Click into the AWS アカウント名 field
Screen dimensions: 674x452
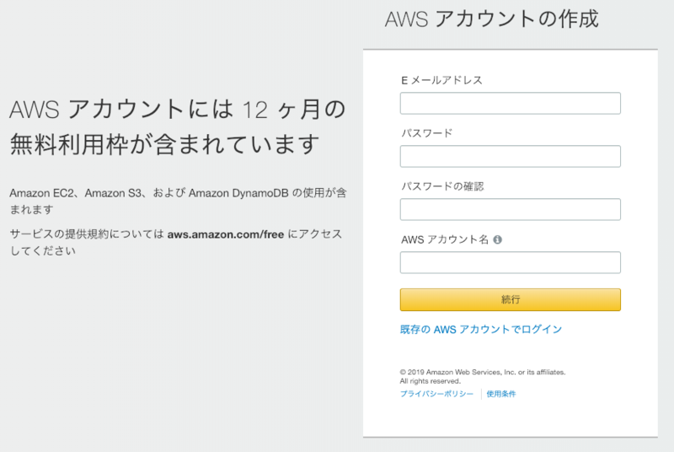[x=510, y=262]
